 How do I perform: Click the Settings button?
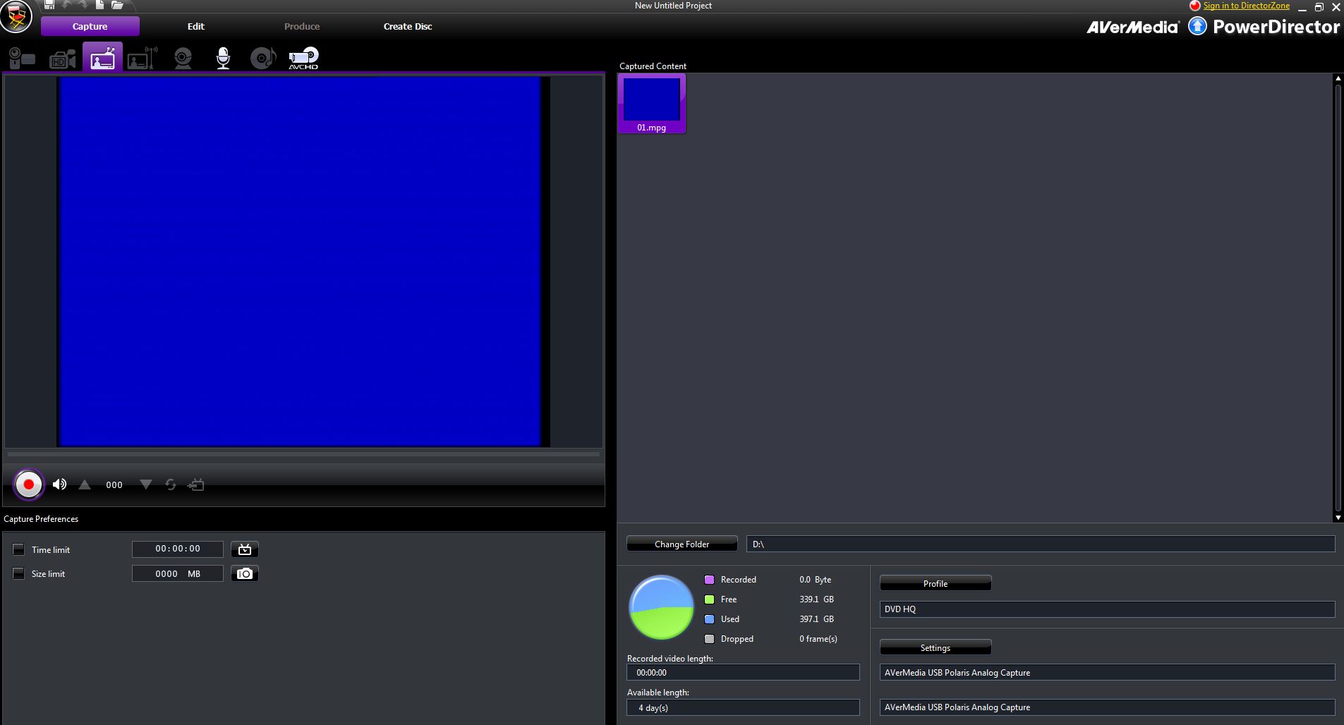(x=936, y=647)
